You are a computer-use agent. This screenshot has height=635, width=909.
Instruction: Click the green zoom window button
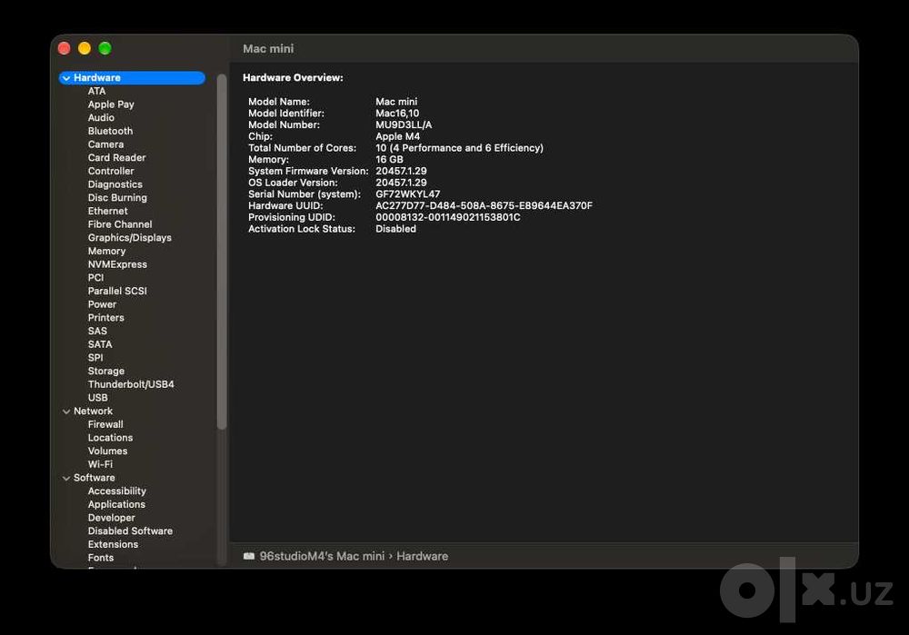(x=105, y=48)
